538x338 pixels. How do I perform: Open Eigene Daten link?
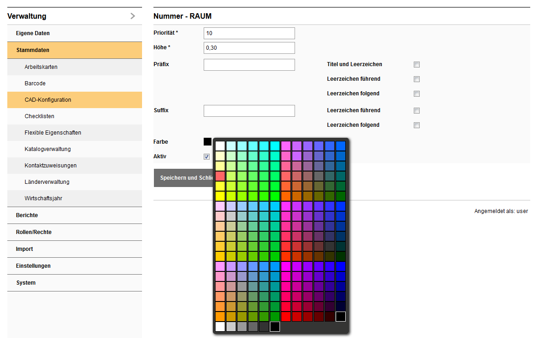[33, 33]
